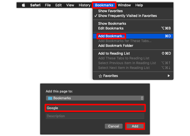This screenshot has height=136, width=190.
Task: Open the Bookmarks menu
Action: [104, 5]
